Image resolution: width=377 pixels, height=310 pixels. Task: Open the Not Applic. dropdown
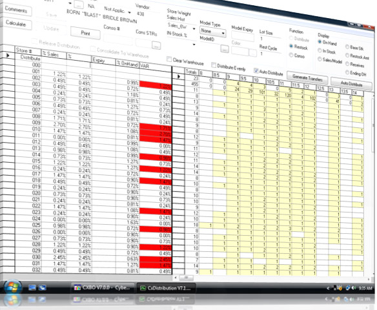tap(129, 12)
